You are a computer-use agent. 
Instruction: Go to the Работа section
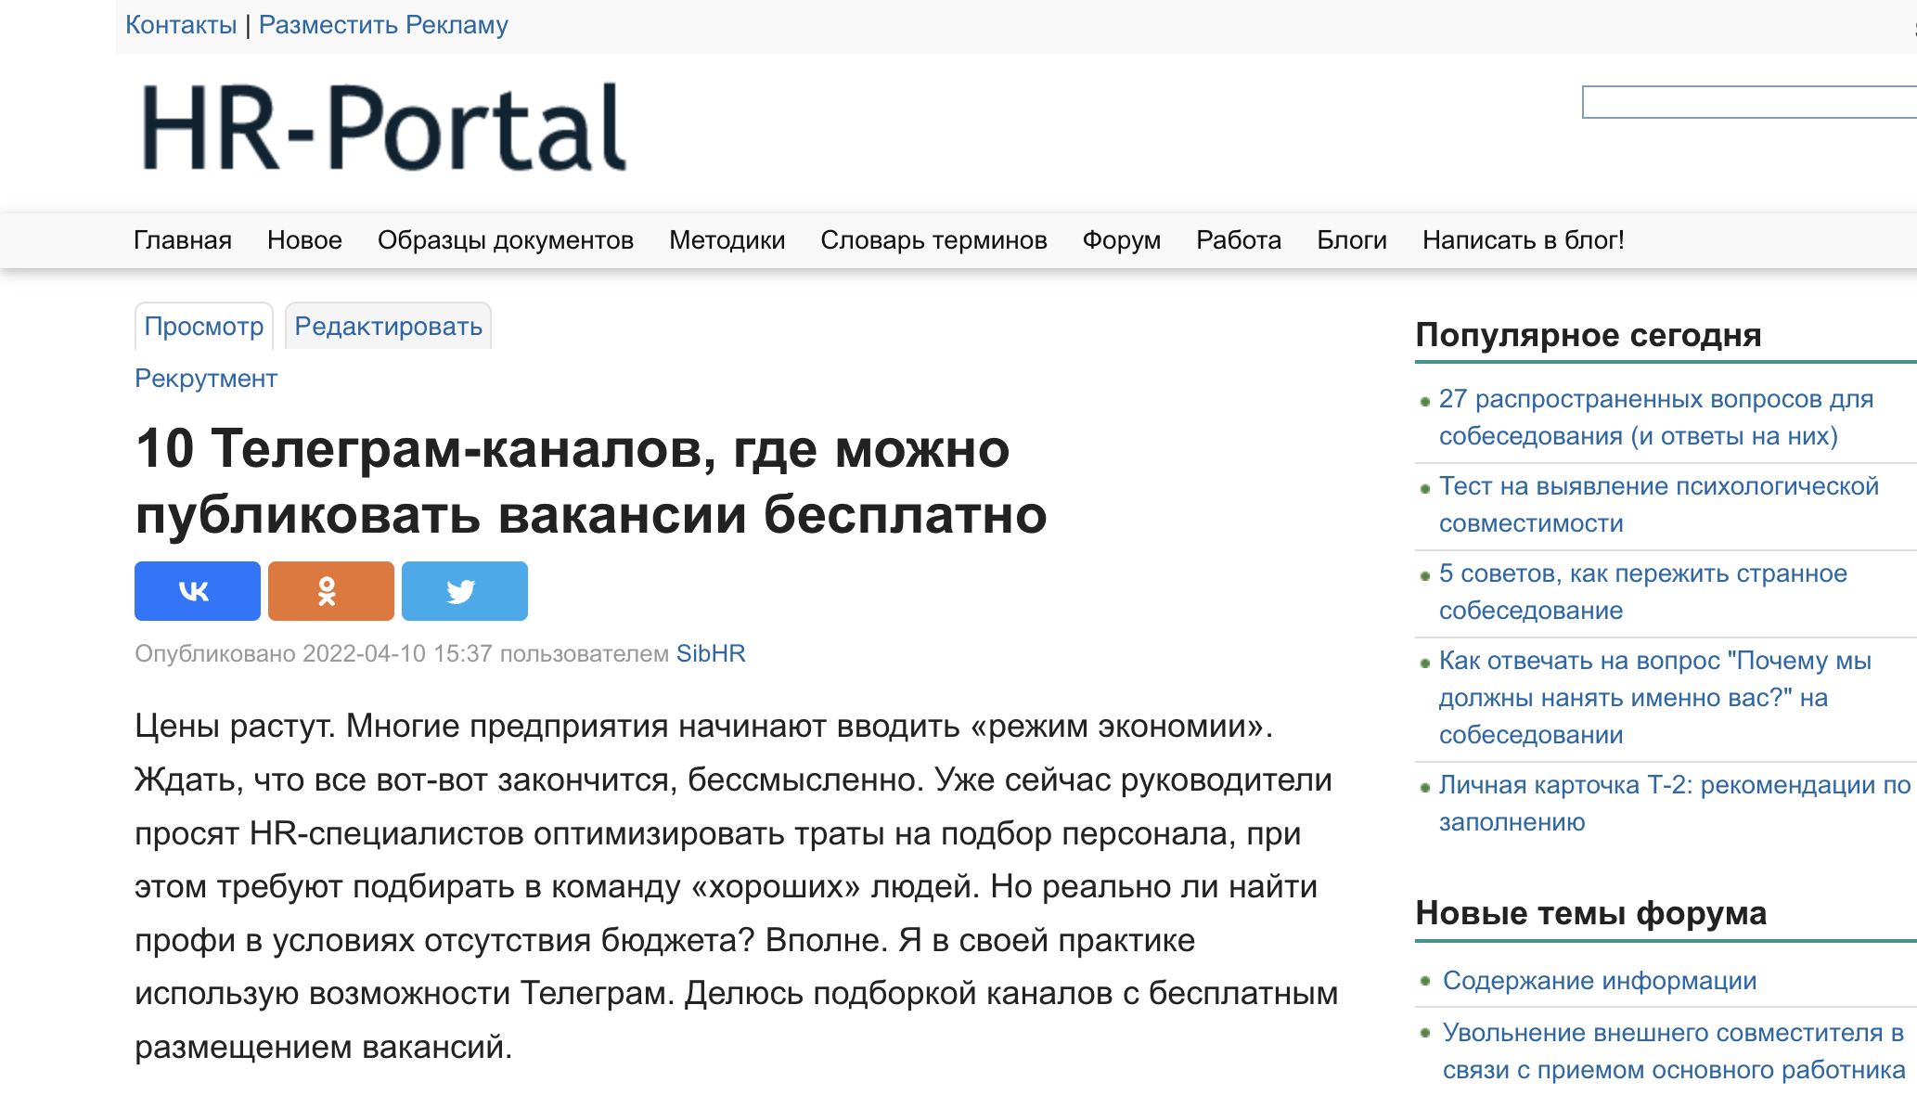[x=1238, y=239]
